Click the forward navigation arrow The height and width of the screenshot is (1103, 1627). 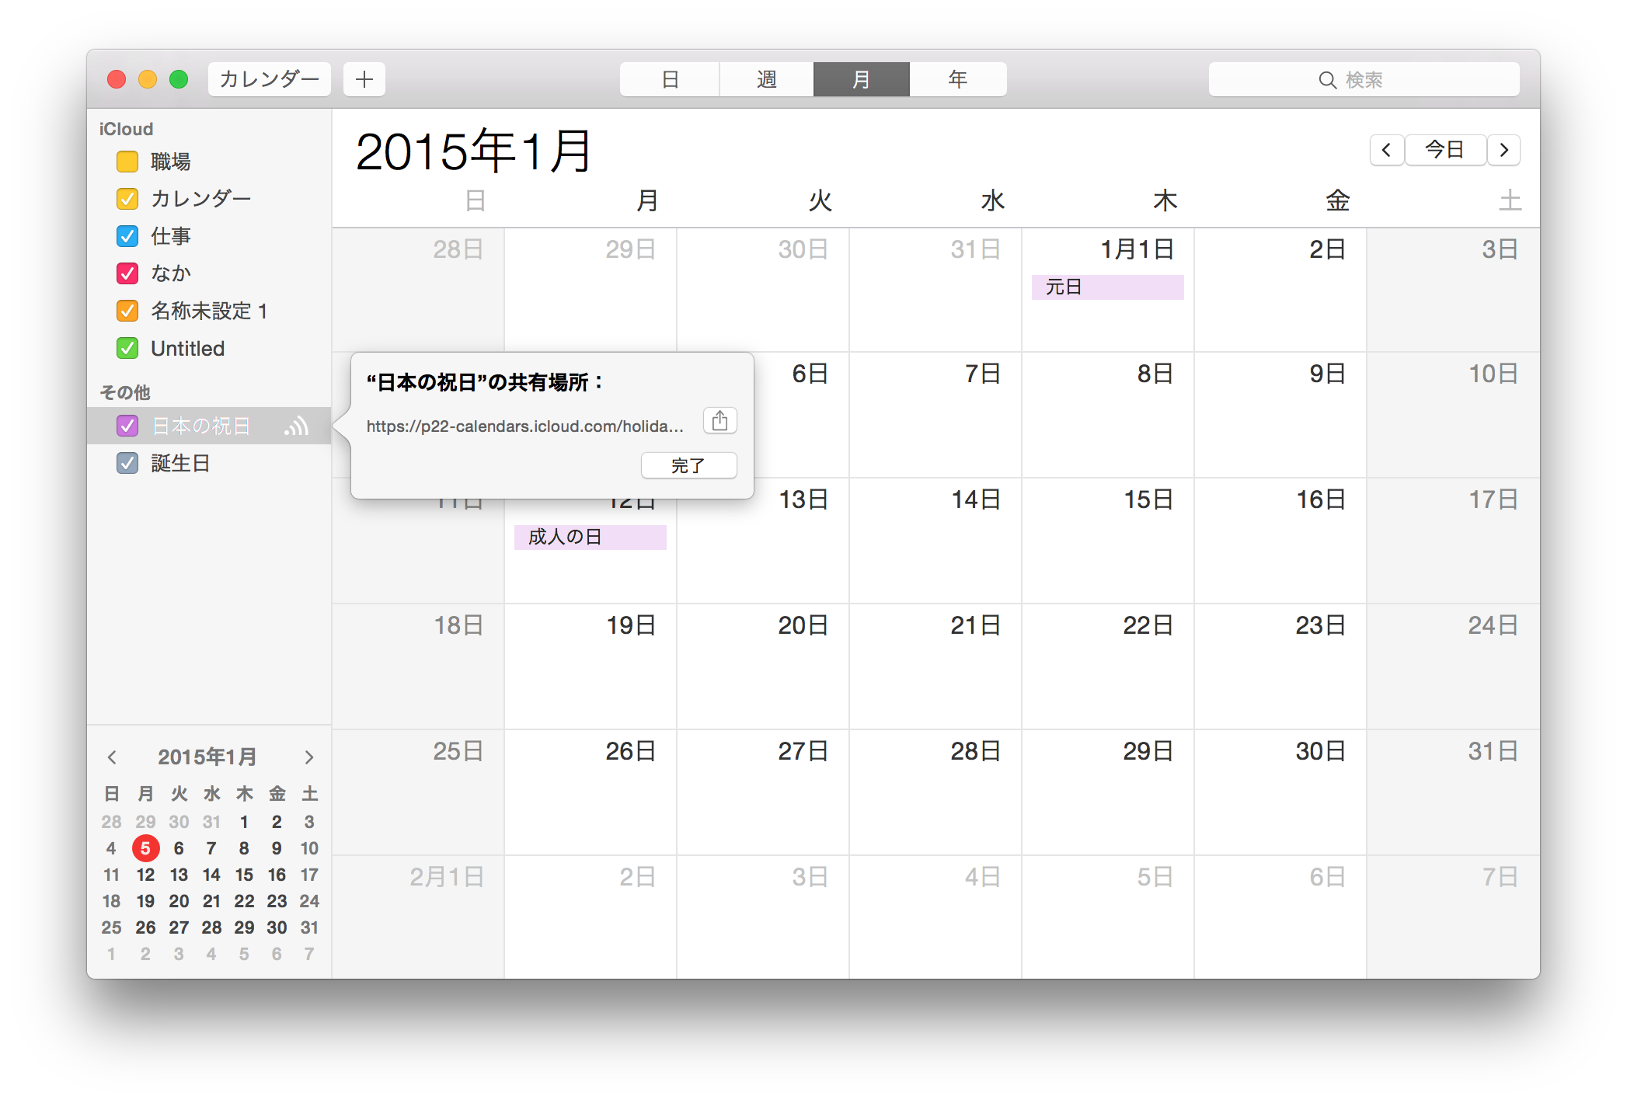[1507, 148]
